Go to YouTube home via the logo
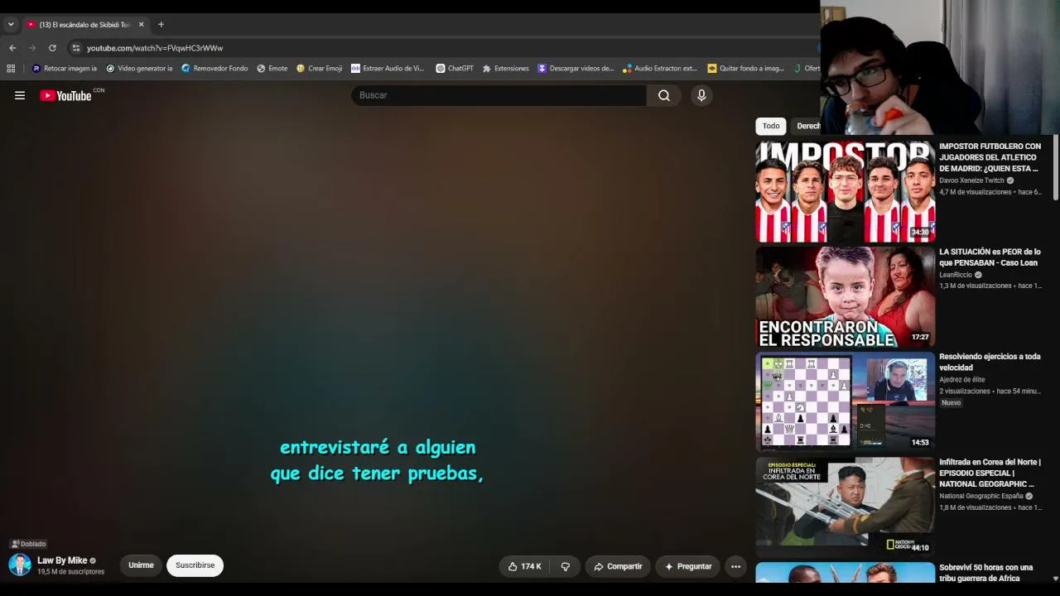 pyautogui.click(x=65, y=95)
